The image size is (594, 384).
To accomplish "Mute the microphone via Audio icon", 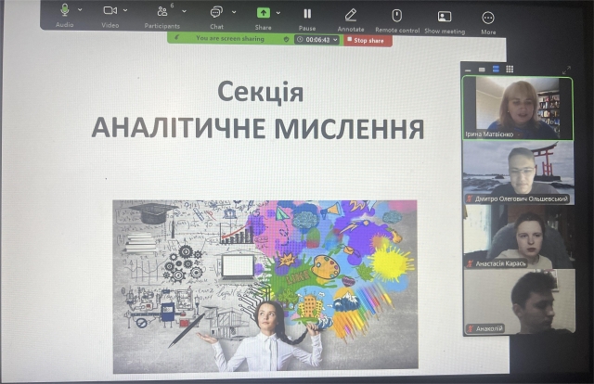I will [65, 11].
